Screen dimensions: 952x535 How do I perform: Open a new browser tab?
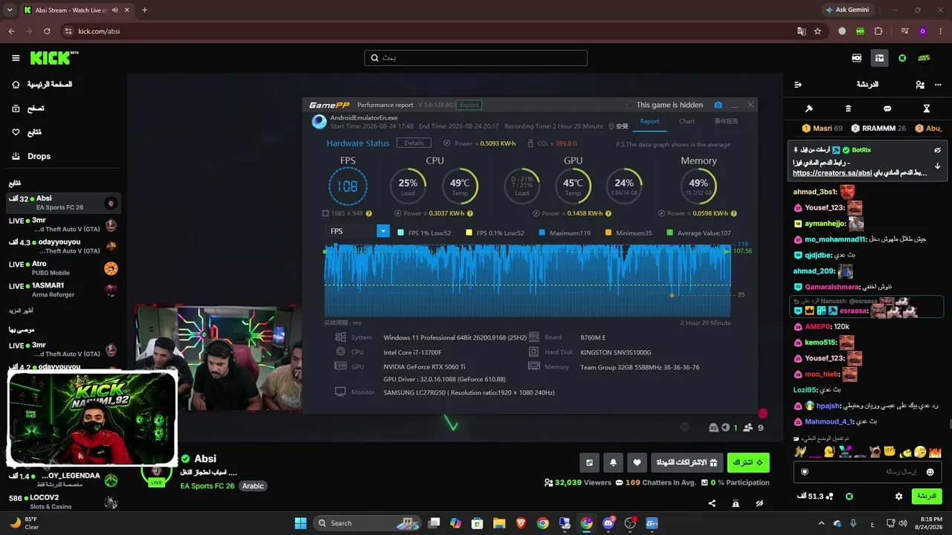144,10
